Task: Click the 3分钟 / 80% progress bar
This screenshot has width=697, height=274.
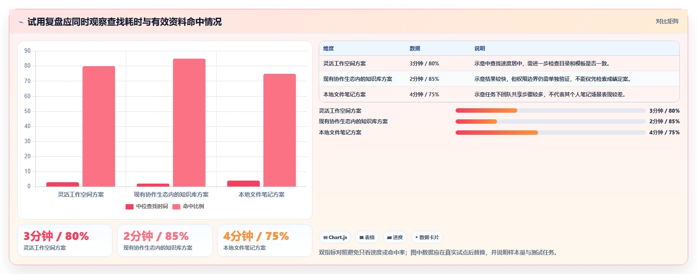Action: [x=550, y=110]
